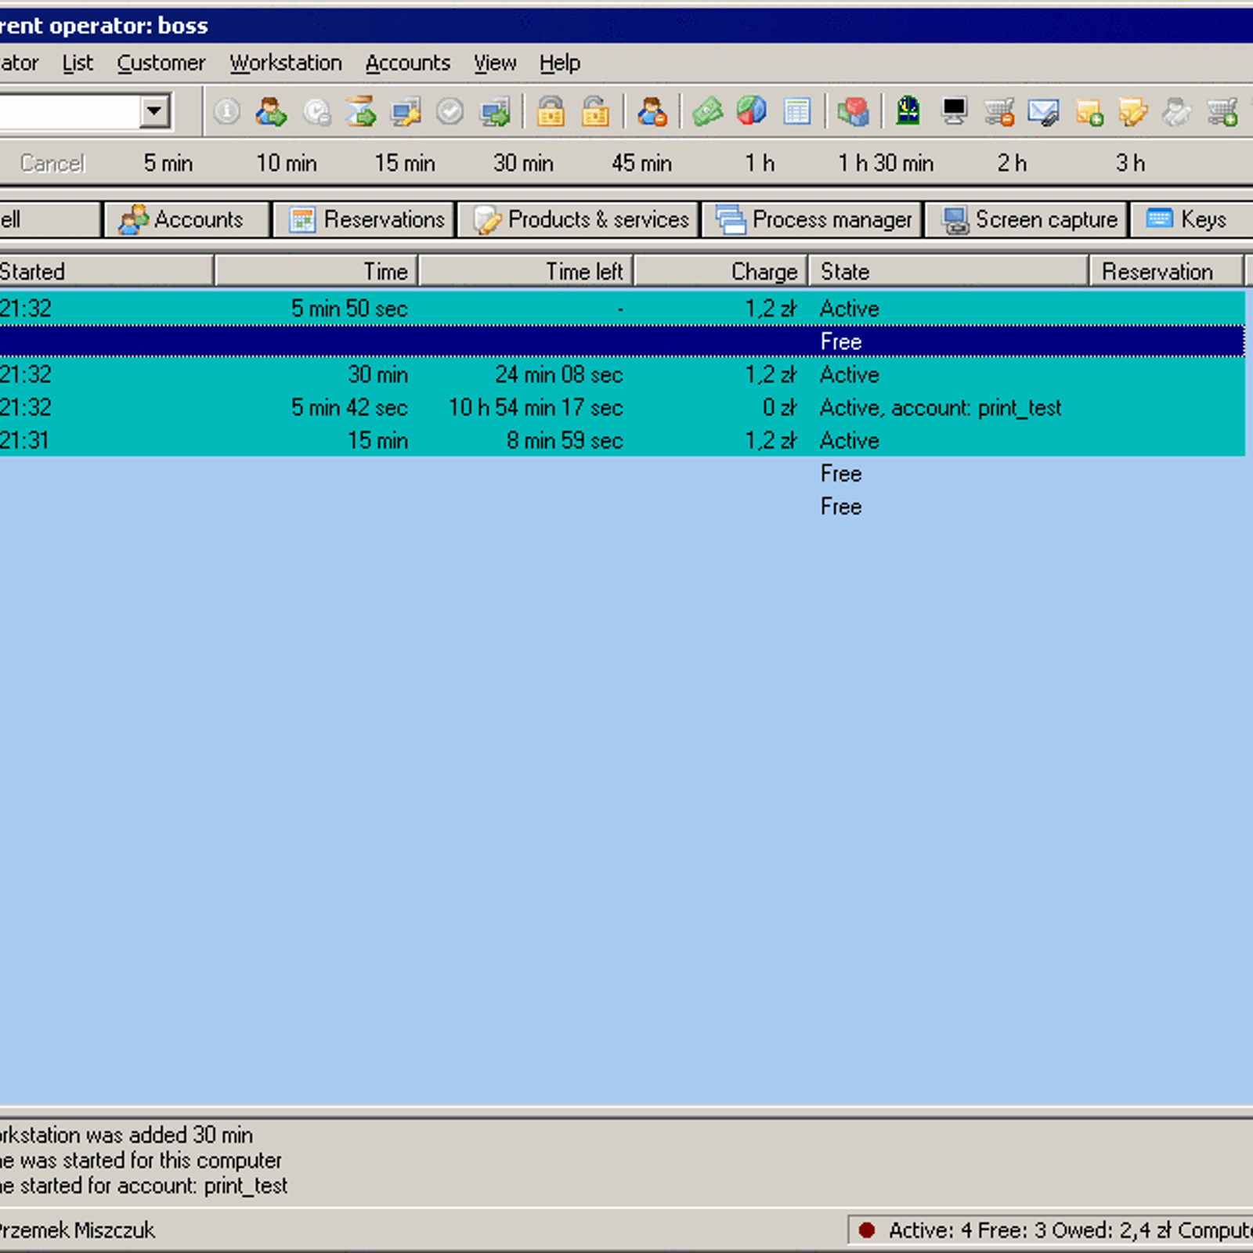Add 2 h time
The height and width of the screenshot is (1253, 1253).
[1012, 163]
